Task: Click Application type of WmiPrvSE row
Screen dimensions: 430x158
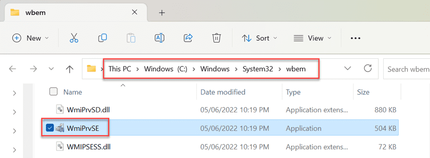Action: click(x=303, y=128)
